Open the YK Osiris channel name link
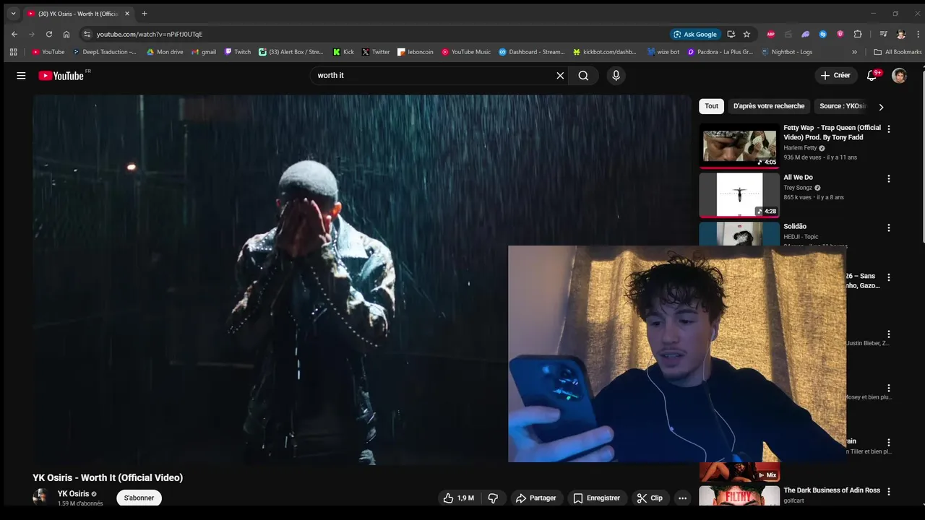Screen dimensions: 925x520 coord(74,494)
